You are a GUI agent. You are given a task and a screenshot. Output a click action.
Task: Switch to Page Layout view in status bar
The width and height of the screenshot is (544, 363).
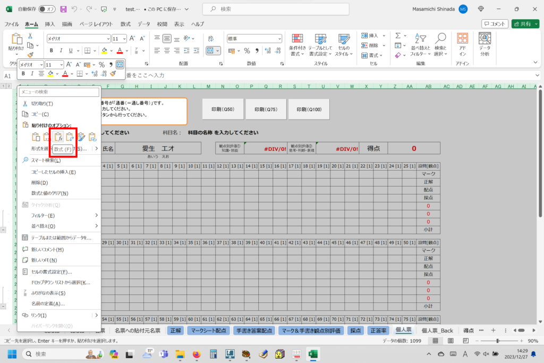[450, 341]
